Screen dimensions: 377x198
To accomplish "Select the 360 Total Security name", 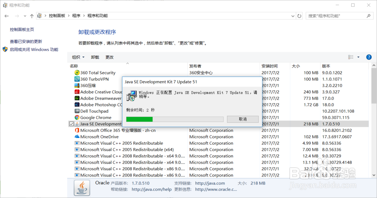I will [98, 73].
